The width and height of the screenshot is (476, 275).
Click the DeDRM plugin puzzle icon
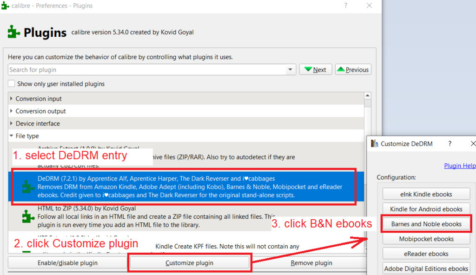(29, 187)
